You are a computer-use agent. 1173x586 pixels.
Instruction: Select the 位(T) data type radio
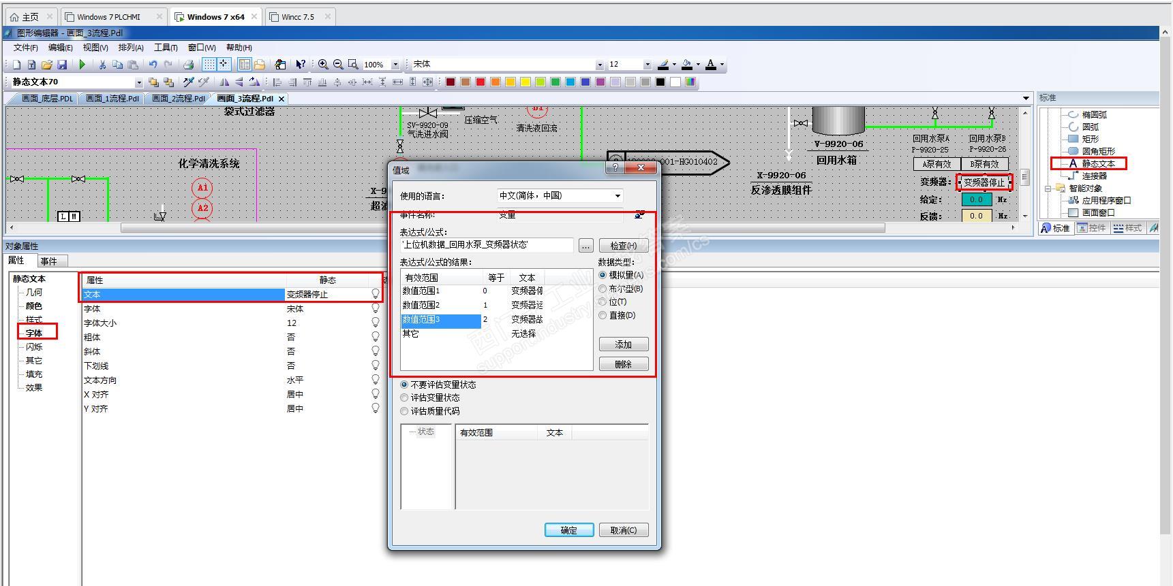pos(603,302)
